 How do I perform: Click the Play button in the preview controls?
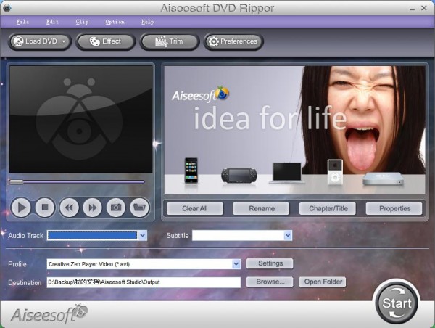(x=21, y=208)
